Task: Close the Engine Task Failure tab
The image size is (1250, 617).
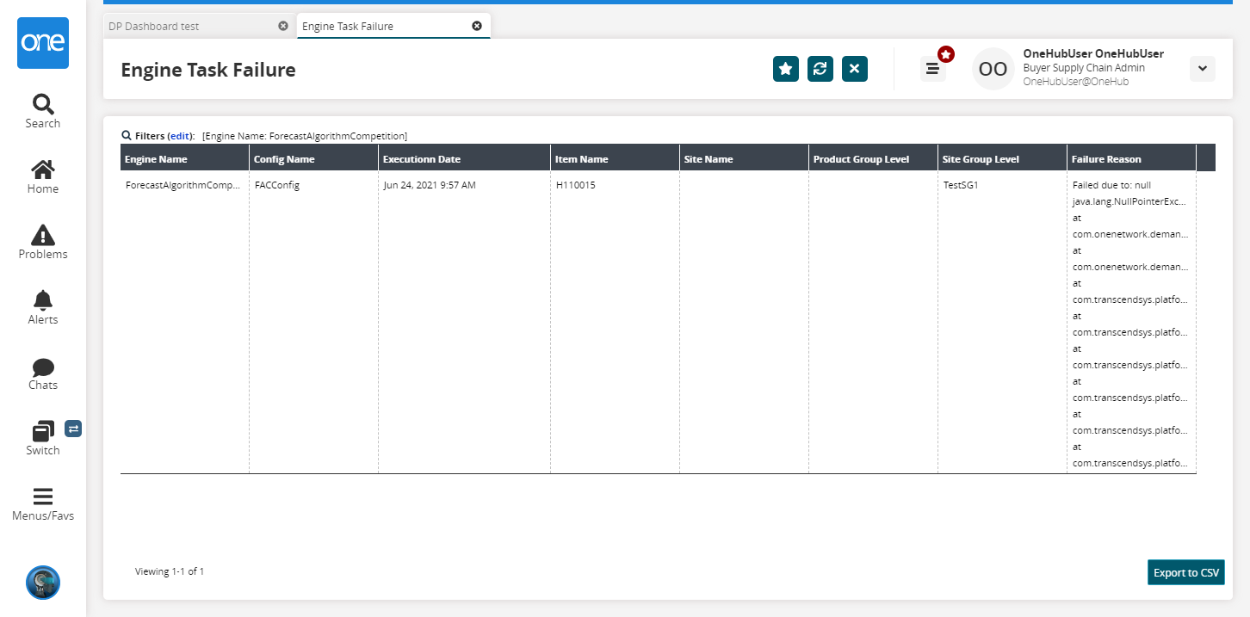Action: (477, 26)
